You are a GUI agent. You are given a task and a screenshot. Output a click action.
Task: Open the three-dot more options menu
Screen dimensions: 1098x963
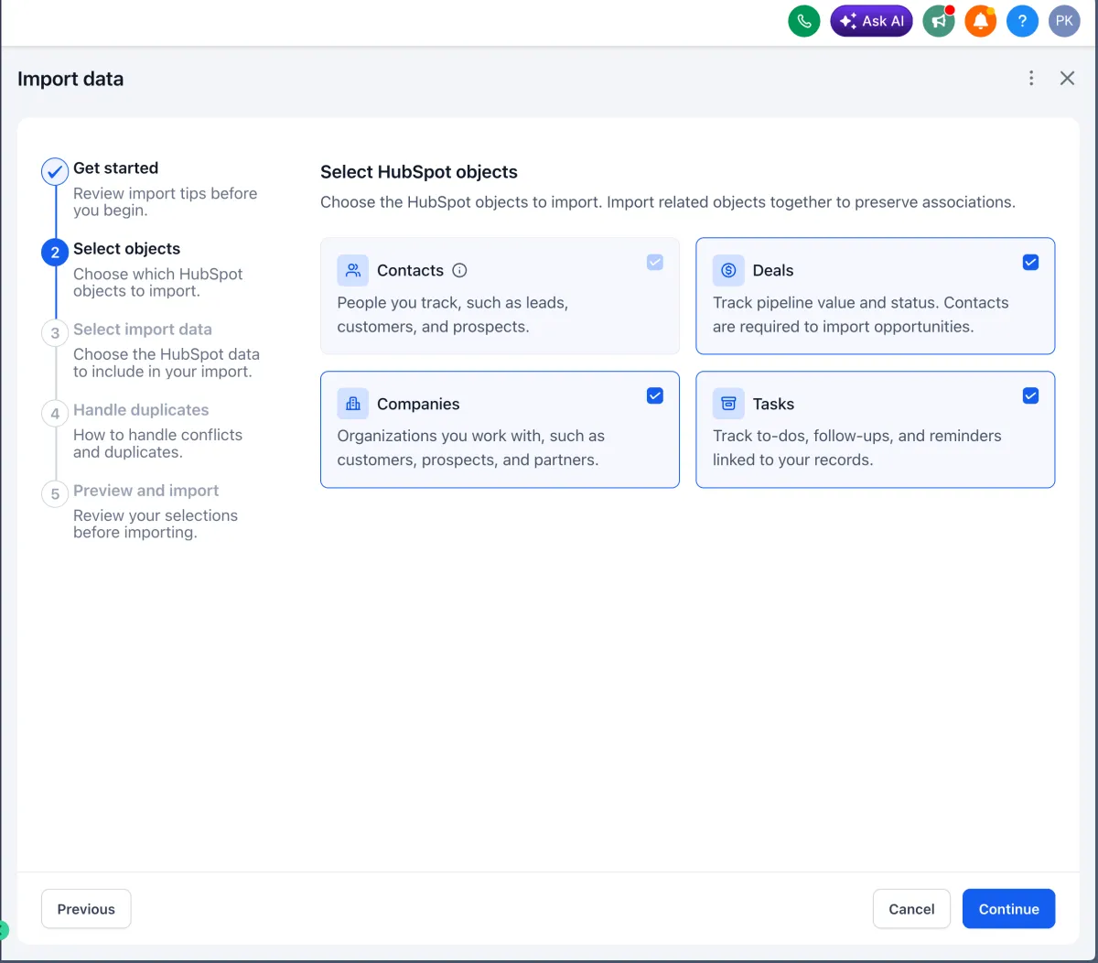click(1031, 79)
